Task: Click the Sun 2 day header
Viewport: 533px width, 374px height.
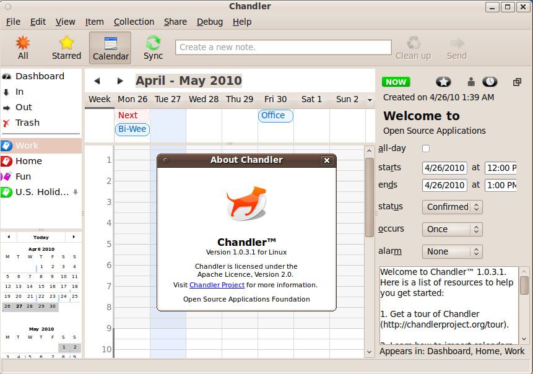Action: coord(347,99)
